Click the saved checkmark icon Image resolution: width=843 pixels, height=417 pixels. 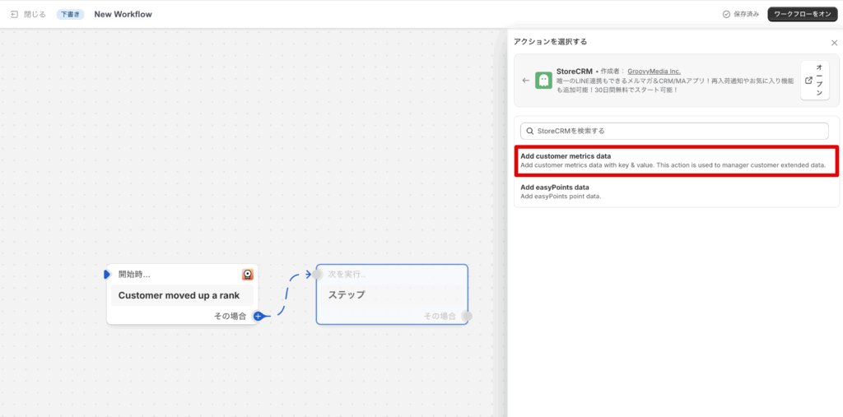tap(726, 15)
